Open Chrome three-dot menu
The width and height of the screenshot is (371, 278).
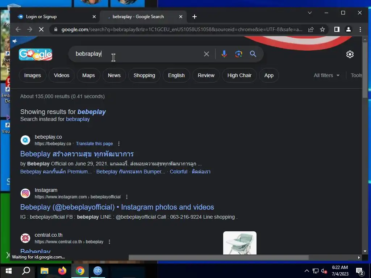pos(360,29)
